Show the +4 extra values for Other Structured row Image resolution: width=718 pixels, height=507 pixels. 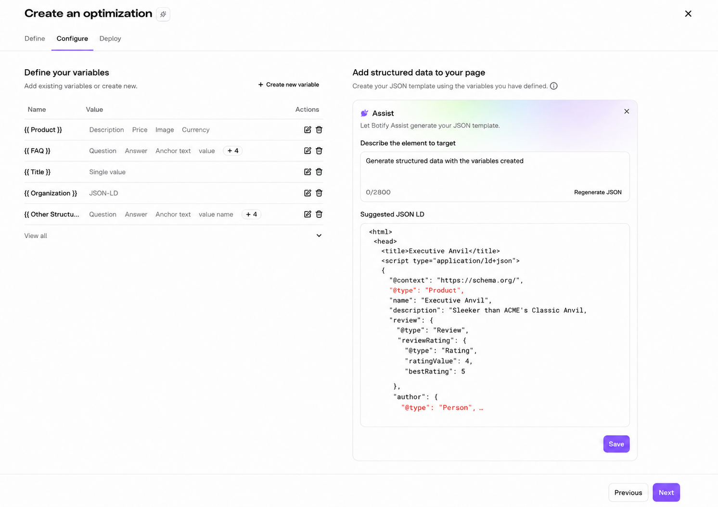[x=251, y=215]
